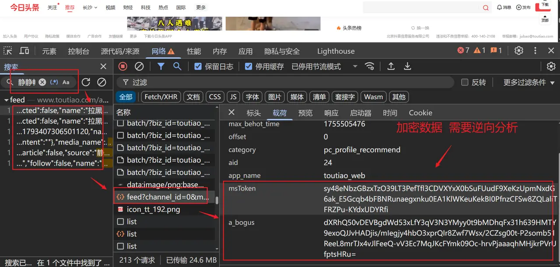Screen dimensions: 560x267
Task: Click the inspect element picker icon
Action: click(x=8, y=51)
